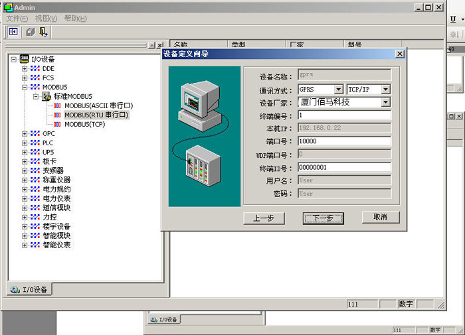Expand the PLC tree node
Viewport: 465px width, 335px height.
pos(25,143)
